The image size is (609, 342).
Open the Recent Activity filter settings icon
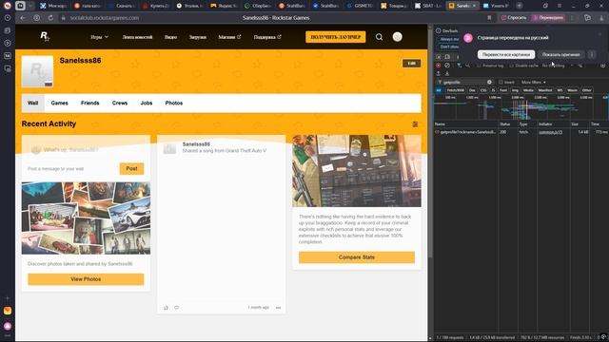click(x=415, y=124)
